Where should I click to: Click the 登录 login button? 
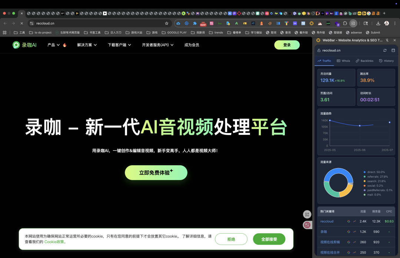pos(287,45)
